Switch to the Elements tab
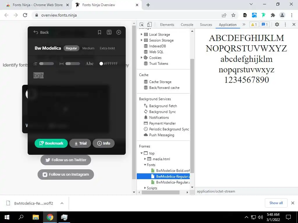Image resolution: width=298 pixels, height=223 pixels. click(167, 25)
